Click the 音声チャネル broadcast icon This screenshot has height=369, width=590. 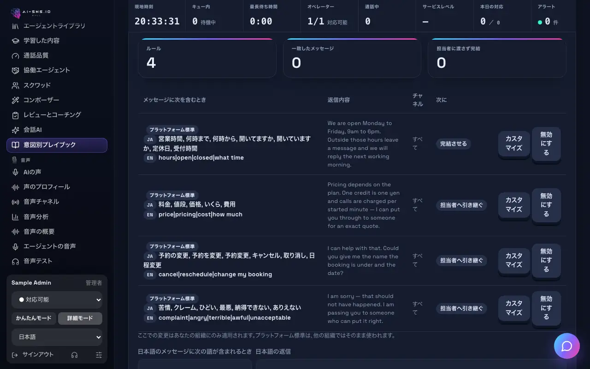[15, 202]
